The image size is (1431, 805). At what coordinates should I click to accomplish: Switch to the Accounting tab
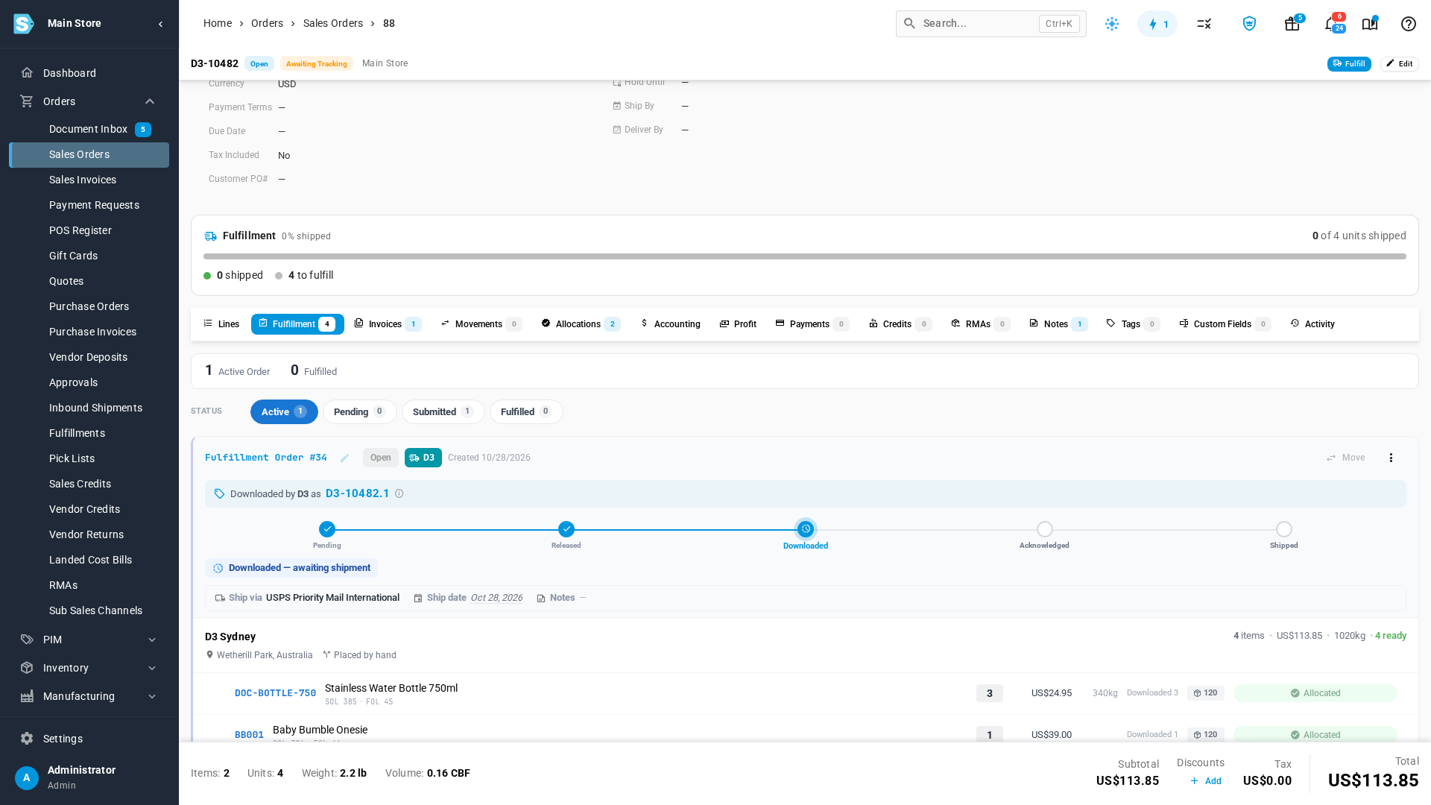[x=670, y=324]
